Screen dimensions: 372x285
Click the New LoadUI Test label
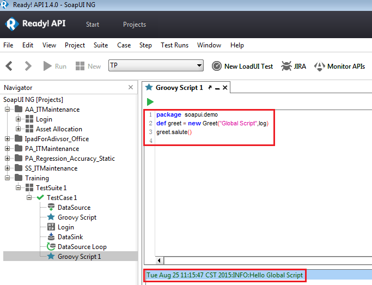pos(248,66)
